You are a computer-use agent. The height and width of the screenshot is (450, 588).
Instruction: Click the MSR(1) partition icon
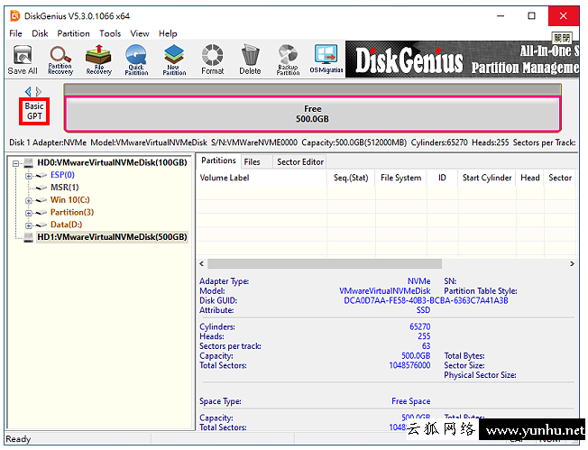41,188
